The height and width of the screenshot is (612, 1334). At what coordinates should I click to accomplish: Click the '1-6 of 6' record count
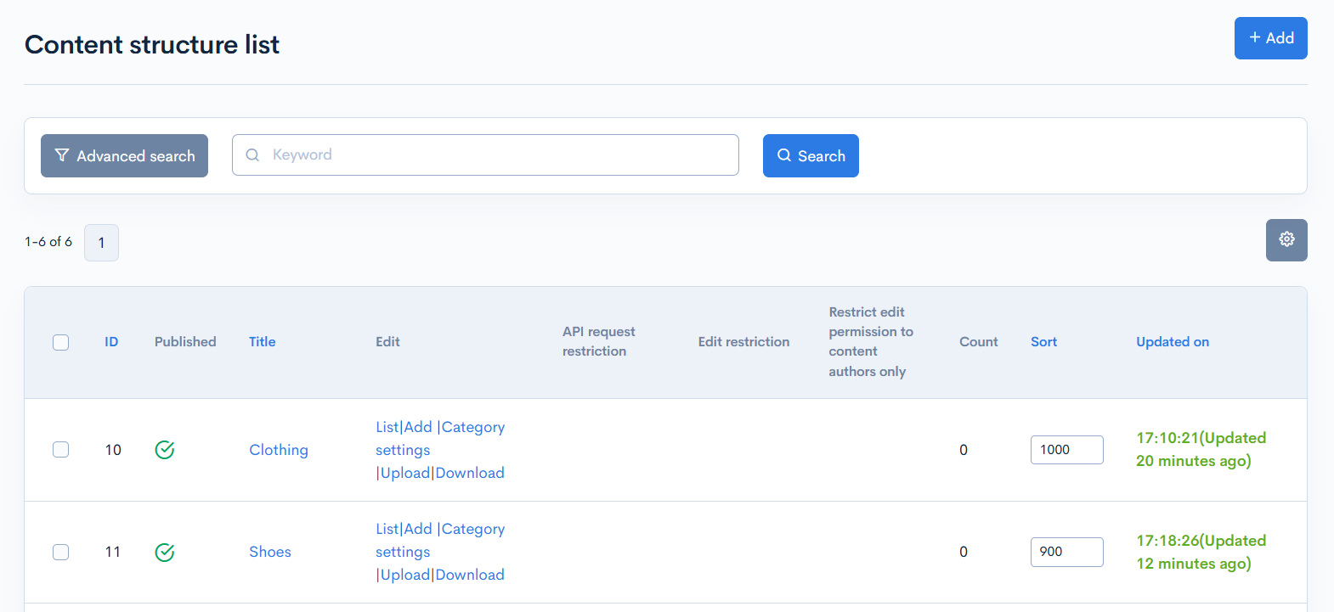[48, 242]
